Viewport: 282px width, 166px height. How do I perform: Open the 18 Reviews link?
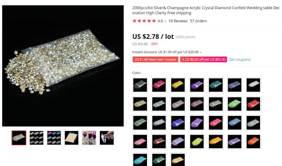[x=178, y=21]
